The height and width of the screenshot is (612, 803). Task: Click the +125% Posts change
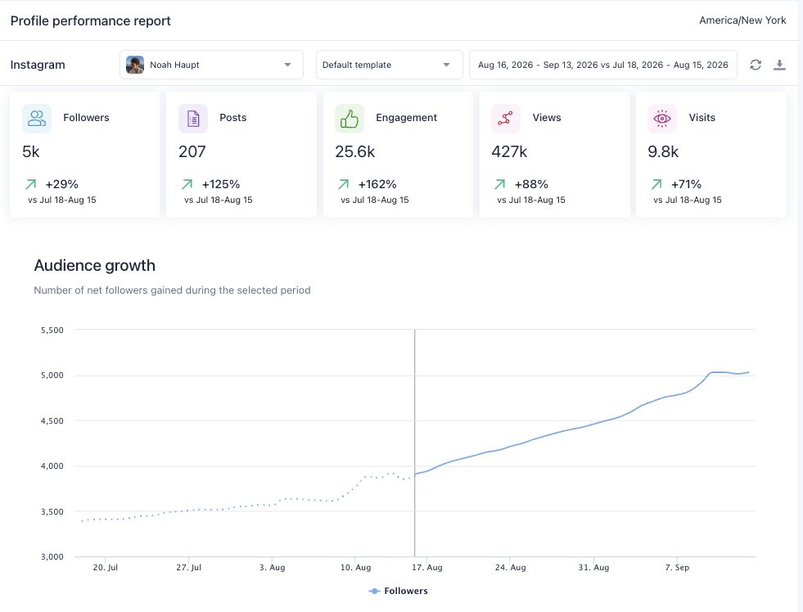point(221,184)
